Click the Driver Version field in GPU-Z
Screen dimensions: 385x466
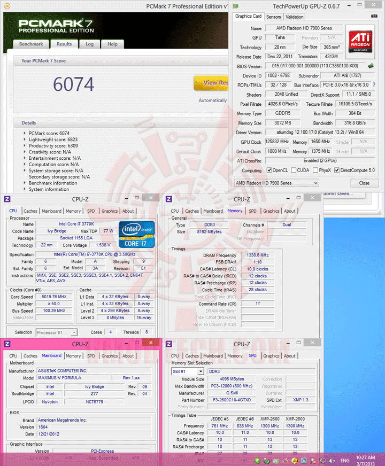coord(320,132)
